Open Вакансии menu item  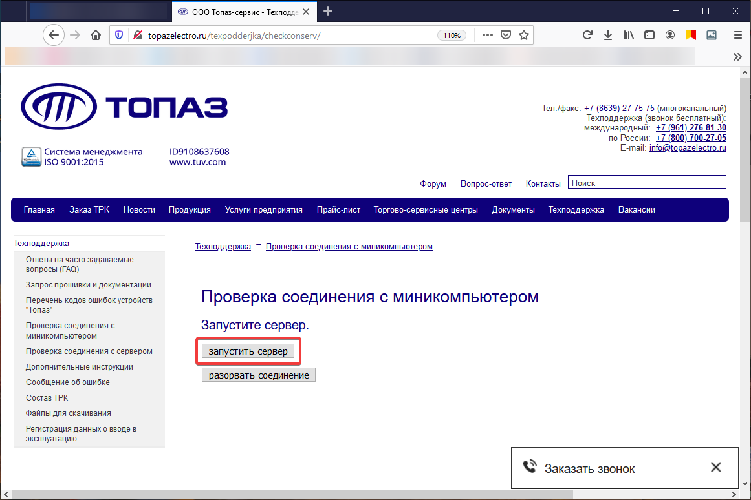click(x=637, y=209)
